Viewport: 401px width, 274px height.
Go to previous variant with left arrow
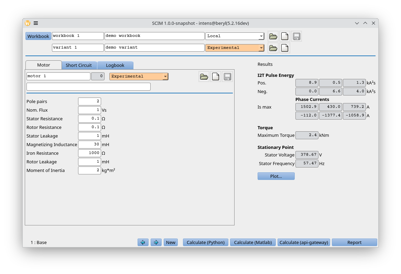tap(143, 242)
